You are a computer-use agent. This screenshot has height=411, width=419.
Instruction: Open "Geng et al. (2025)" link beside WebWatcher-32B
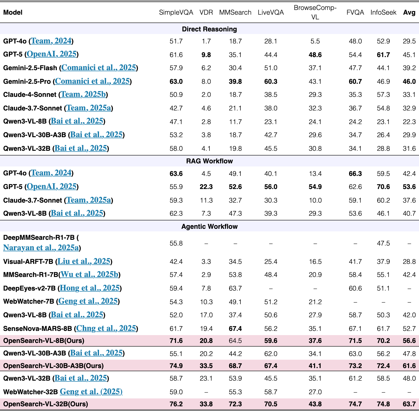pos(91,392)
